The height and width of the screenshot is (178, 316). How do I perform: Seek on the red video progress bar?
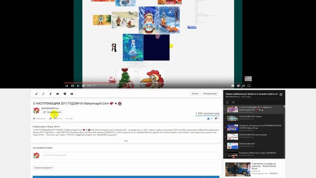(x=158, y=83)
